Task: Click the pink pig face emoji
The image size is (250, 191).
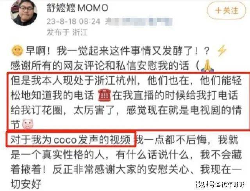Action: (28, 124)
